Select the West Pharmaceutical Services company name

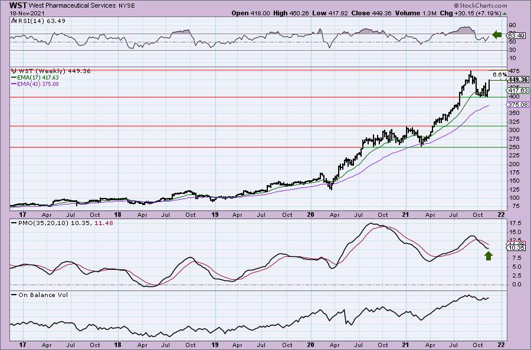tap(73, 5)
